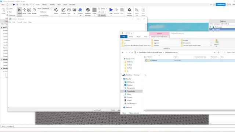The width and height of the screenshot is (235, 132).
Task: Open the Play dropdown arrow
Action: tap(111, 15)
